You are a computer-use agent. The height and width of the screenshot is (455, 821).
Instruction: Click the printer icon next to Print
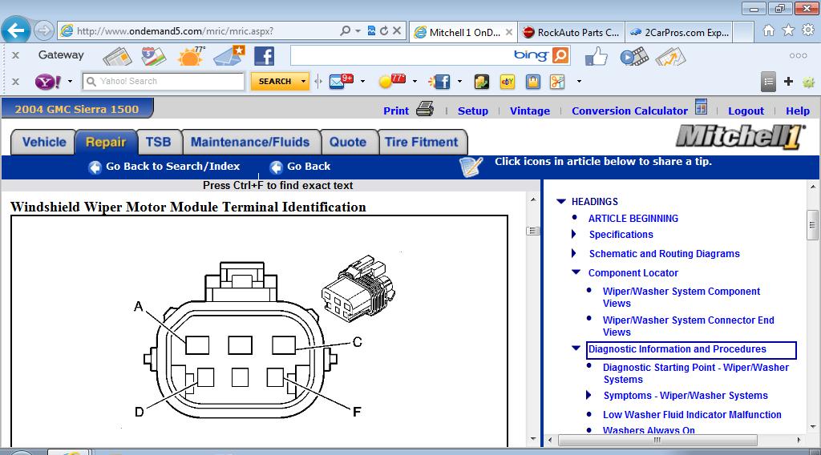pos(425,109)
